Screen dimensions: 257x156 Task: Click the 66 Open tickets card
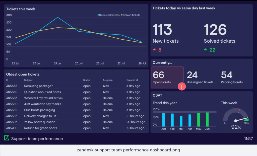click(x=167, y=77)
